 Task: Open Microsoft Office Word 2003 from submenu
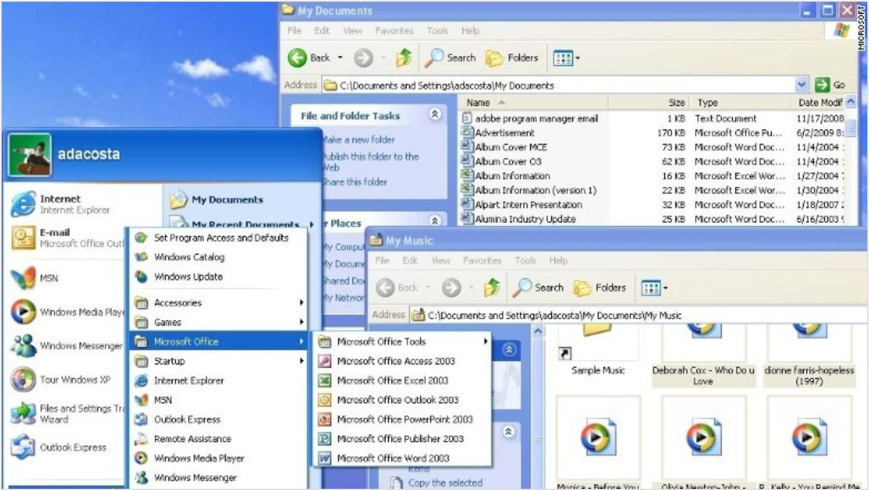[x=392, y=458]
